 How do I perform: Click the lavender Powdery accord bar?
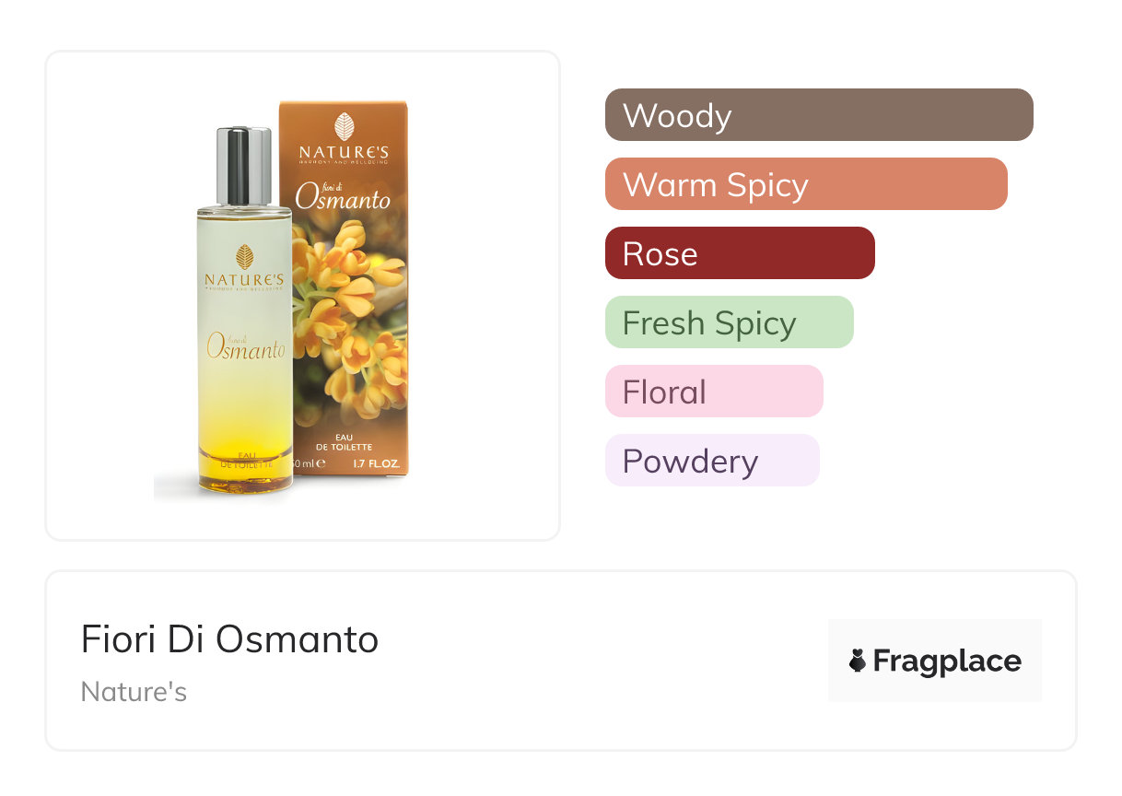(x=711, y=461)
